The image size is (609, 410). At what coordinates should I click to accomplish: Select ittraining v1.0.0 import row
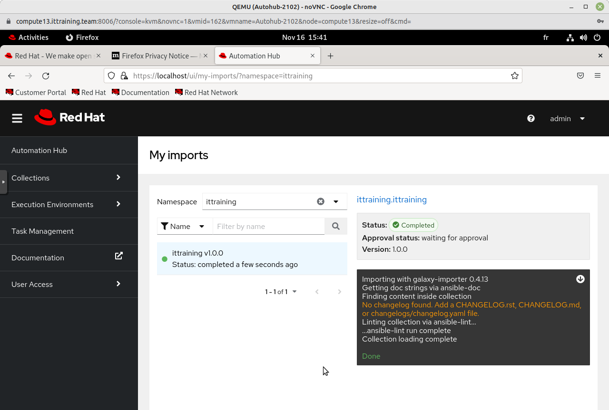pyautogui.click(x=252, y=258)
